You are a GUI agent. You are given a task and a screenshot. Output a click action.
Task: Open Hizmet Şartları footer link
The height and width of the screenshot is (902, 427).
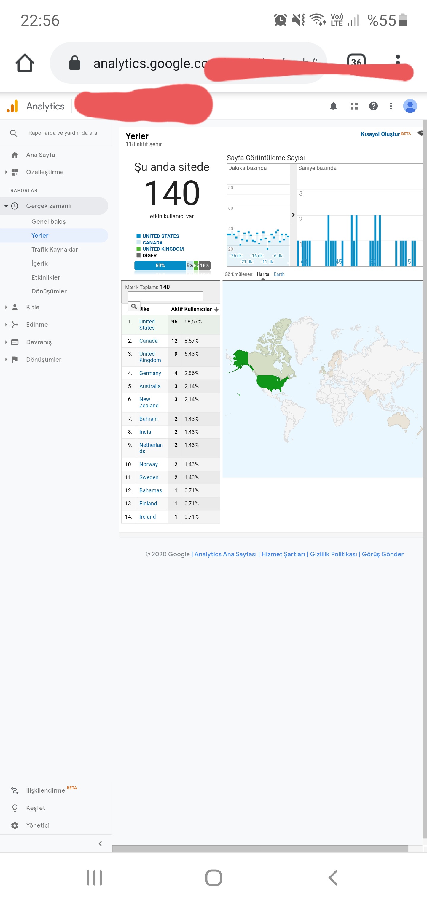283,554
